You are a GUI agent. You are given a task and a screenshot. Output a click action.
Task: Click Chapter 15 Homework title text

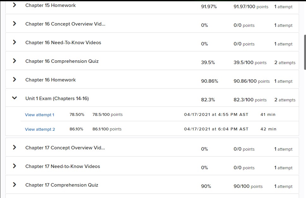click(51, 5)
